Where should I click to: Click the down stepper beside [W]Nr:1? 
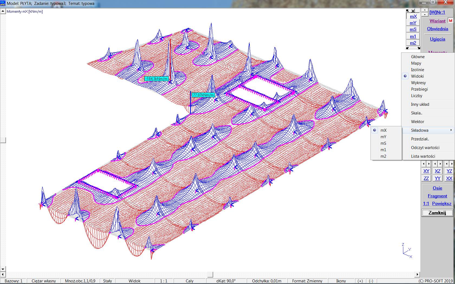(x=425, y=14)
